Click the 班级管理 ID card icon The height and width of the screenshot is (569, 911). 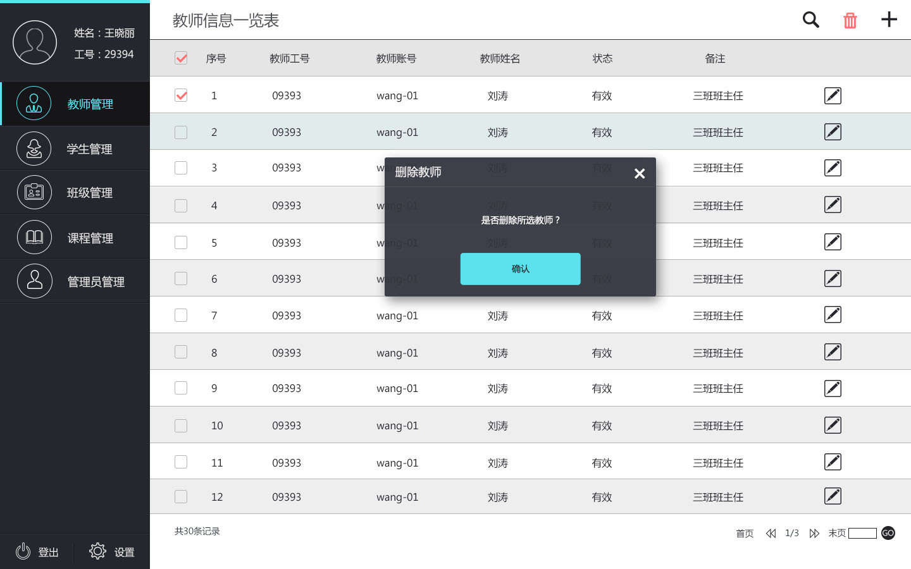[34, 192]
